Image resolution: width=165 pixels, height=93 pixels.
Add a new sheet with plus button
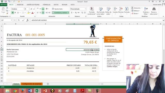(48, 84)
